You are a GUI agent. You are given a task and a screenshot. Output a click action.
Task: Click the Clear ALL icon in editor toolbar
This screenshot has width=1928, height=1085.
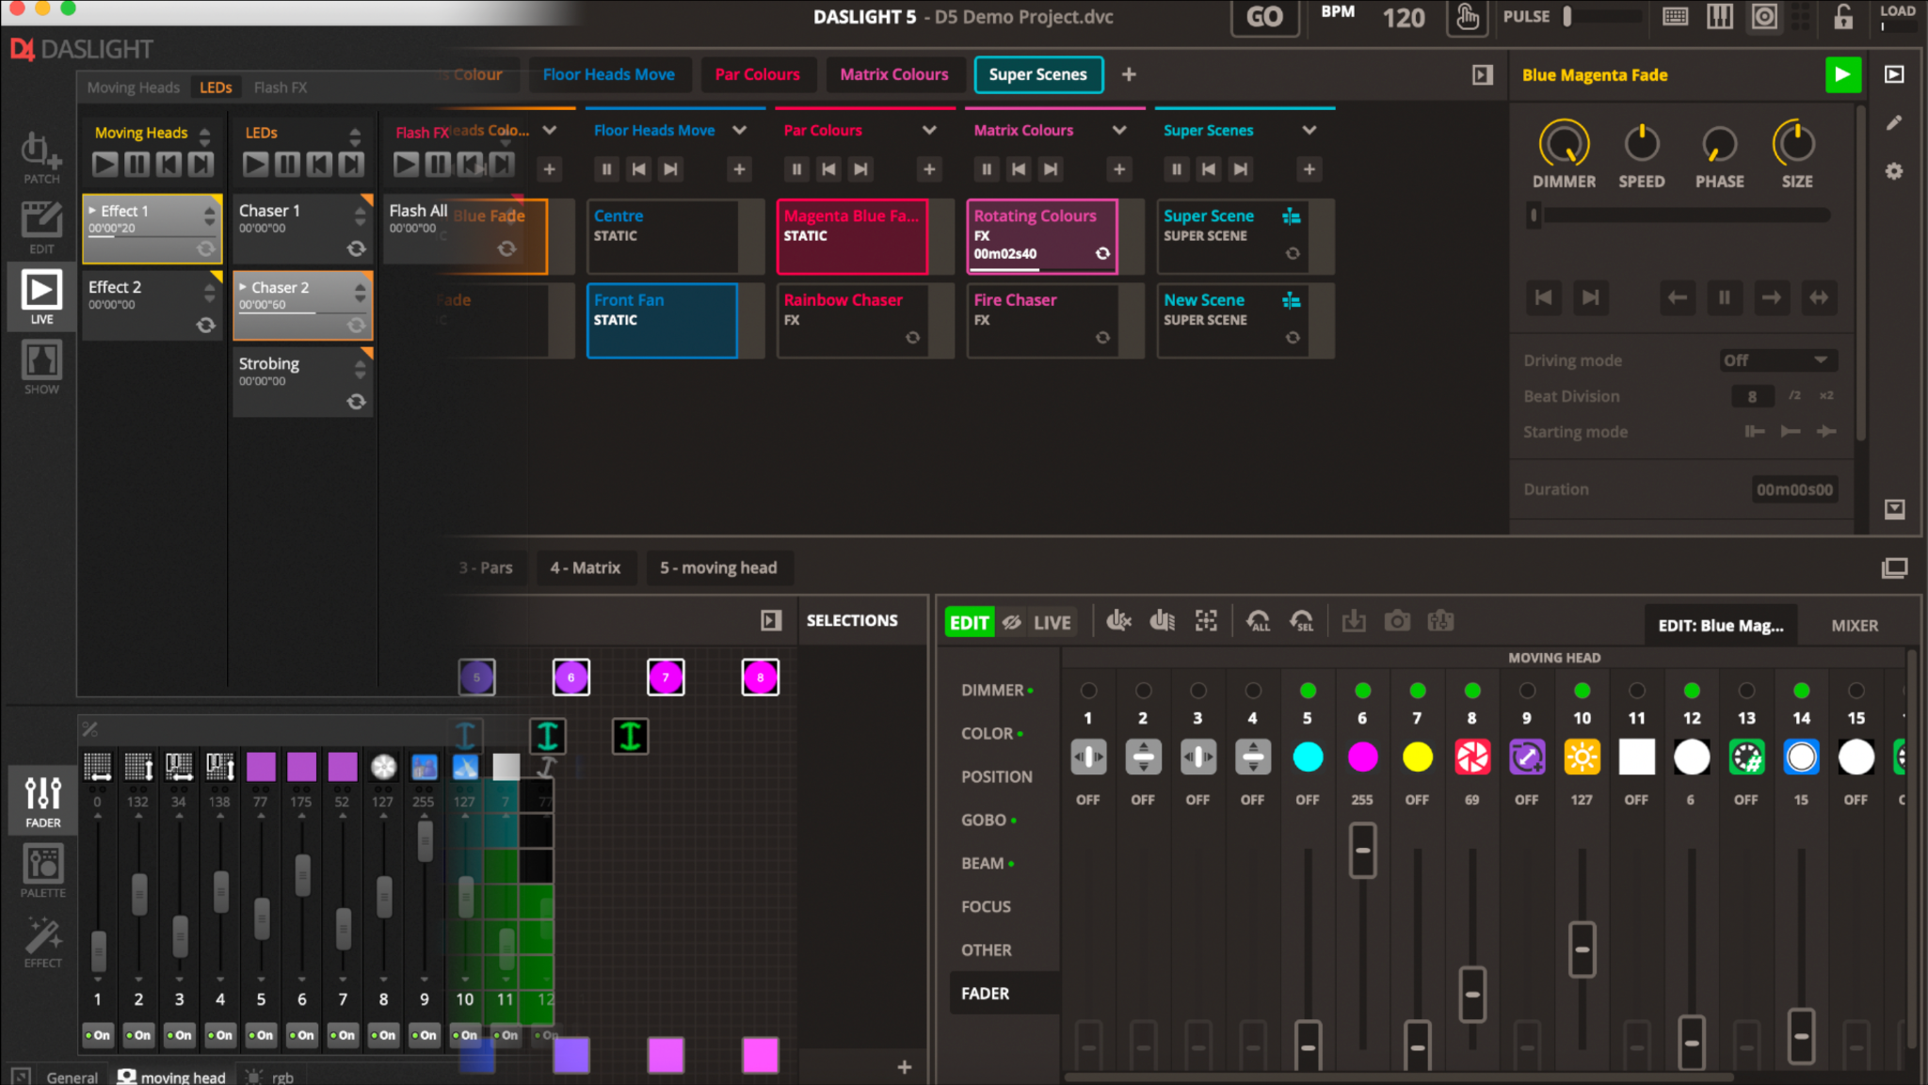[x=1258, y=621]
